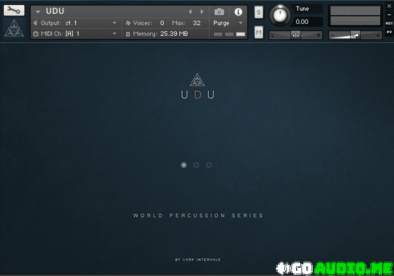Open the instrument info icon

[238, 11]
